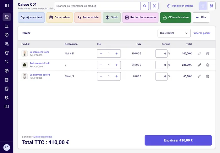This screenshot has height=153, width=220.
Task: Decrease quantity of Le jean semi-slim
Action: pyautogui.click(x=101, y=54)
